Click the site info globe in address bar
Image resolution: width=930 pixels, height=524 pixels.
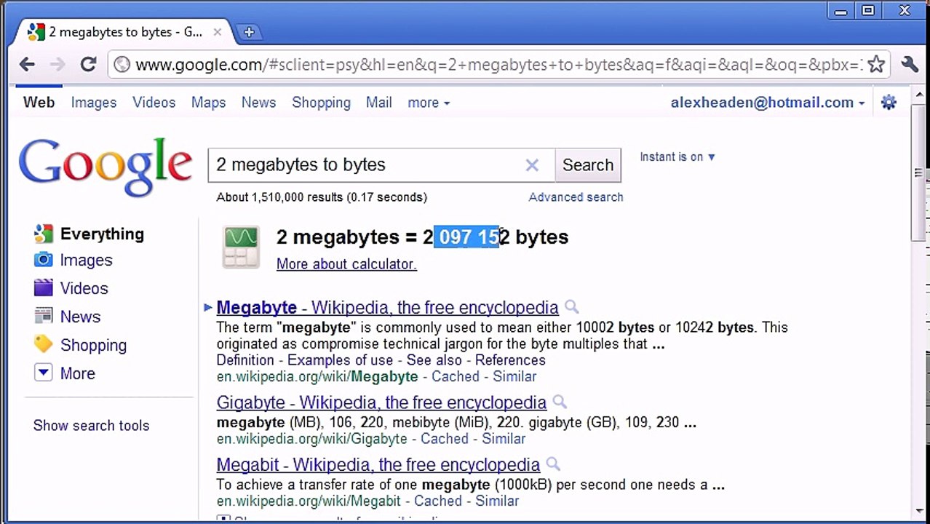pyautogui.click(x=122, y=65)
